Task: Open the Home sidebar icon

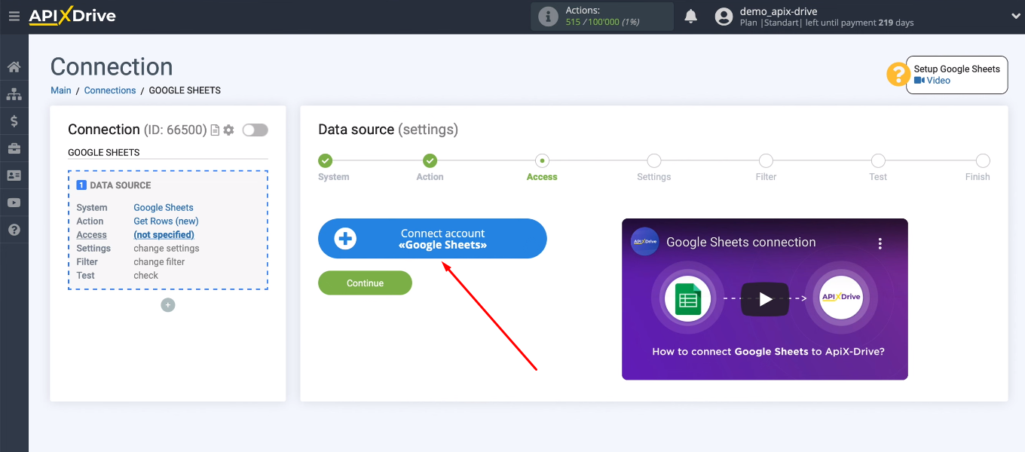Action: (14, 66)
